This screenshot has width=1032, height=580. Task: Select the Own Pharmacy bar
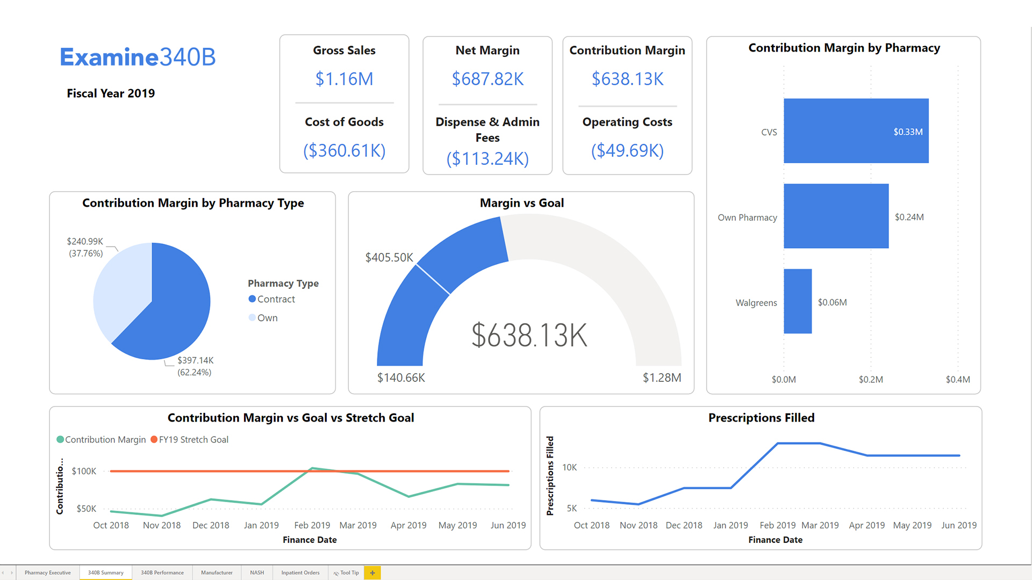[836, 216]
